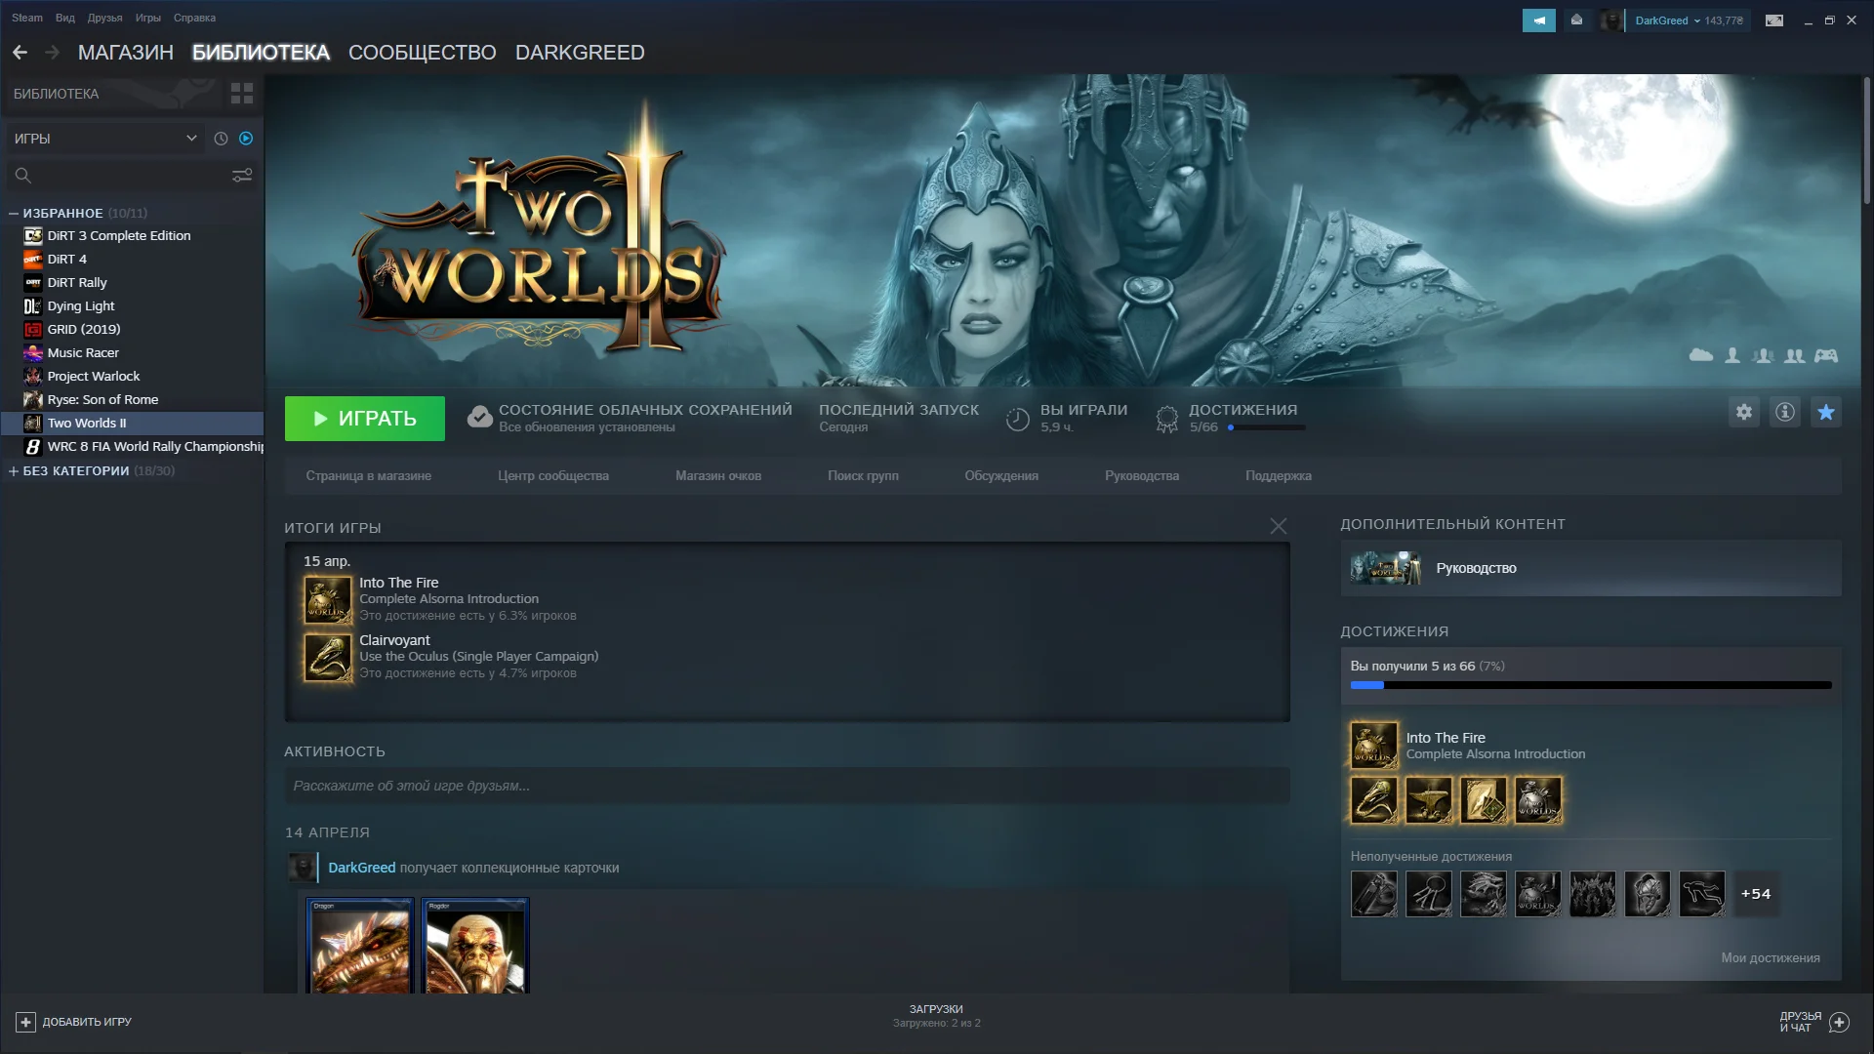This screenshot has width=1874, height=1054.
Task: Click DarkGreed name in activity feed
Action: (362, 868)
